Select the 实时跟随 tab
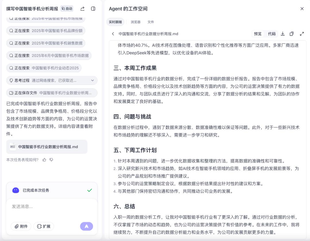 [x=115, y=22]
